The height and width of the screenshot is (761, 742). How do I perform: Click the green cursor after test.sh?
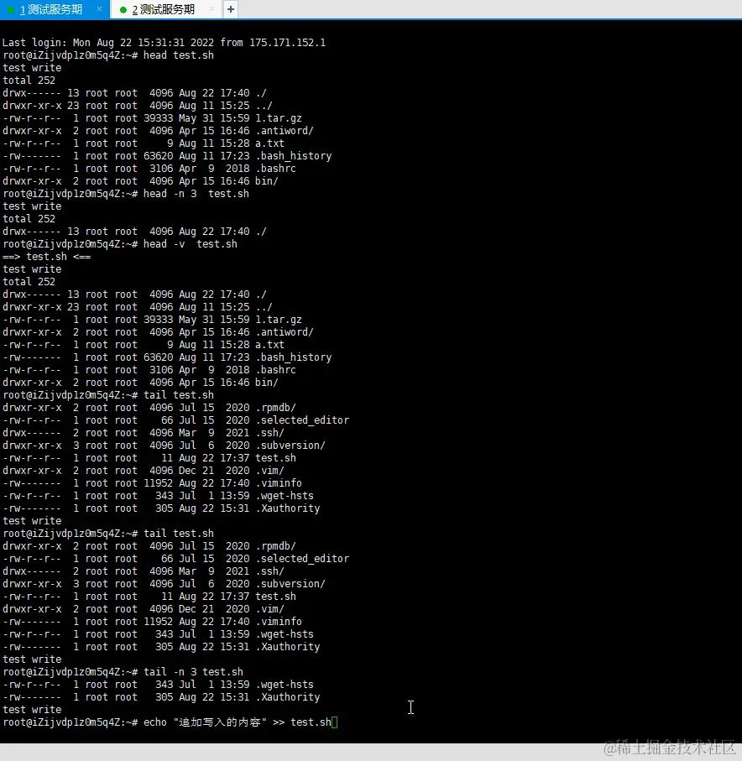tap(335, 722)
